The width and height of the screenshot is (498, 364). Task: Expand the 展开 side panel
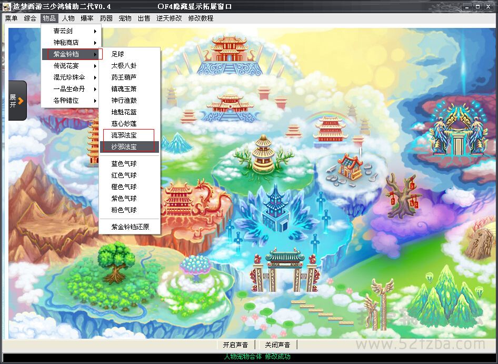pos(17,101)
